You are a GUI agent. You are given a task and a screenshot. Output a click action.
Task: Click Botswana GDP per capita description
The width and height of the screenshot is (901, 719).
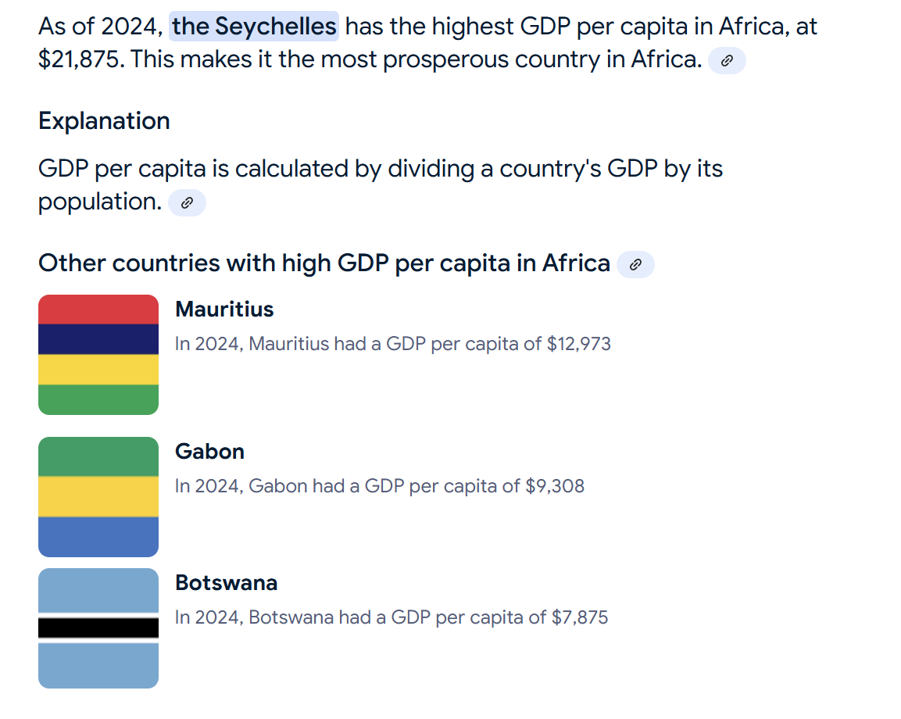tap(391, 617)
